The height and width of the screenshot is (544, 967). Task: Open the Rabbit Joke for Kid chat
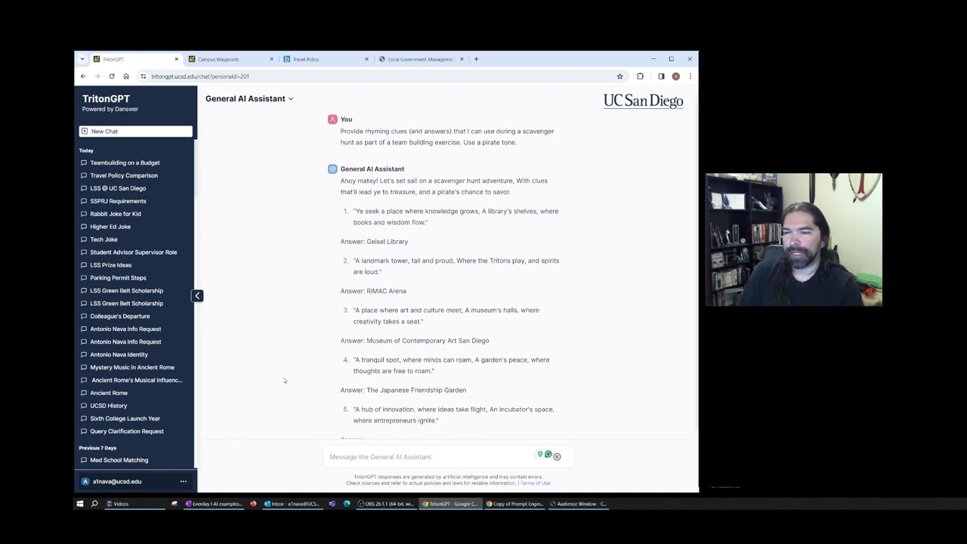pyautogui.click(x=116, y=214)
